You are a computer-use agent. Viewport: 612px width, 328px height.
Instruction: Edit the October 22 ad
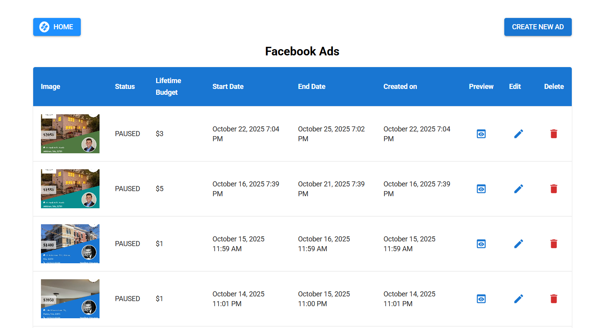coord(518,134)
